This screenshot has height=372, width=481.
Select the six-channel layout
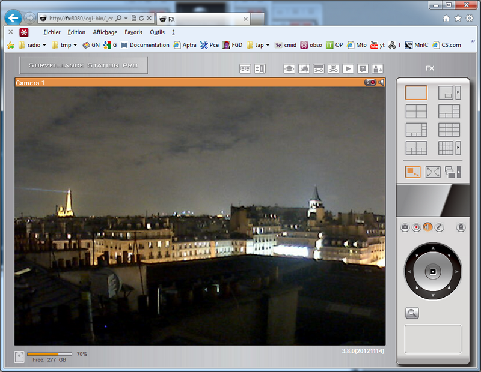pos(449,111)
